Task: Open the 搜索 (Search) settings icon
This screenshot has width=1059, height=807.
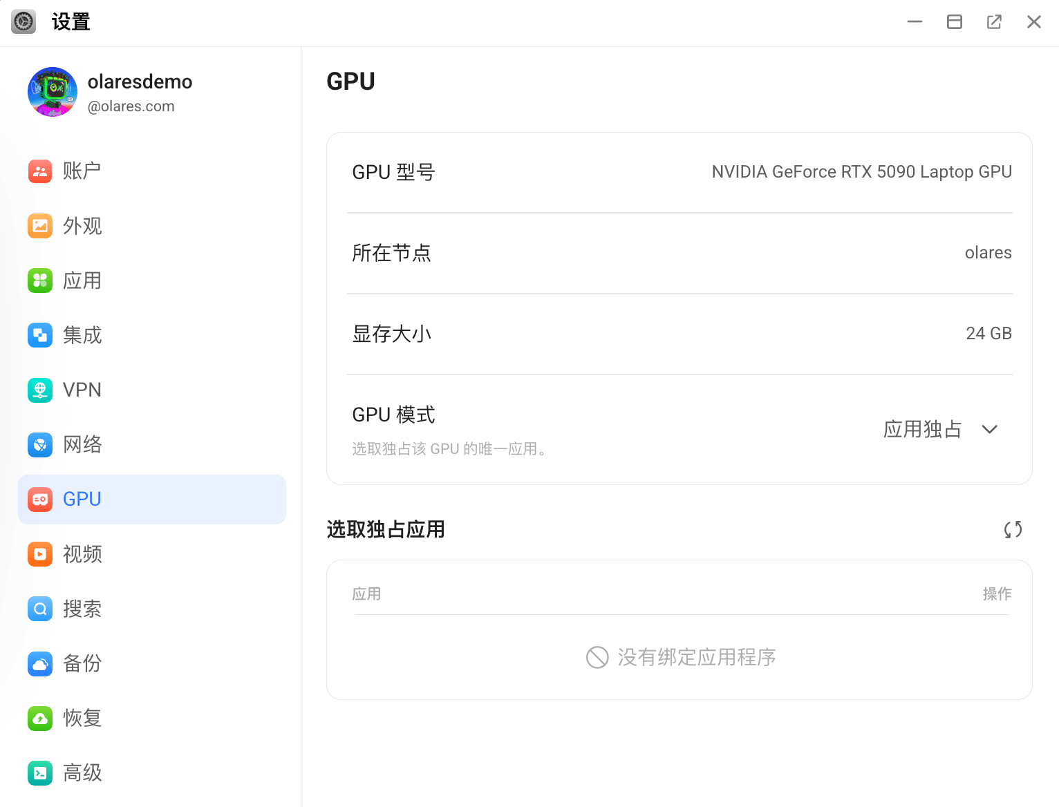Action: [39, 609]
